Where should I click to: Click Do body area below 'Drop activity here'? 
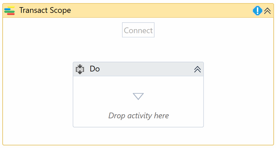click(138, 123)
